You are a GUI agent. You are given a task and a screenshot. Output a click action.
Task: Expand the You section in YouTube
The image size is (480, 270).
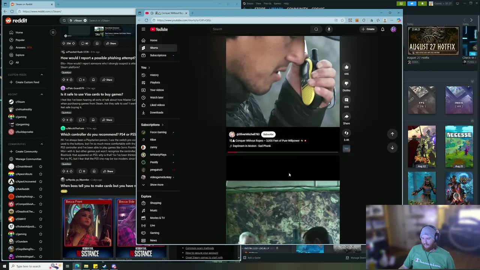pyautogui.click(x=145, y=67)
